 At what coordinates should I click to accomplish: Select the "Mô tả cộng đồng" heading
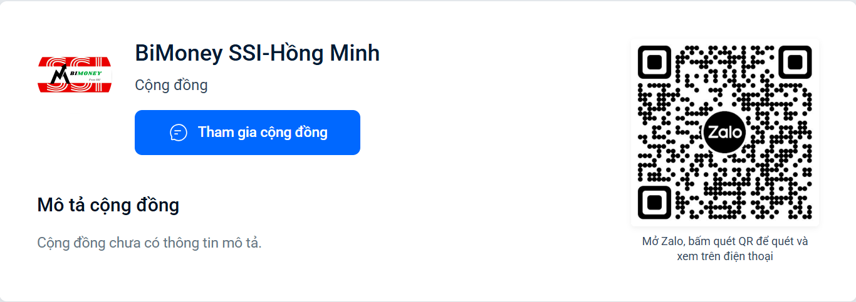(108, 205)
